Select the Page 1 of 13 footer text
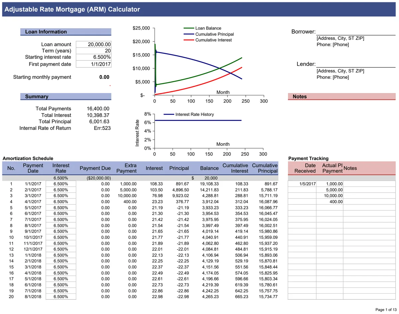399x314 pixels. point(386,310)
